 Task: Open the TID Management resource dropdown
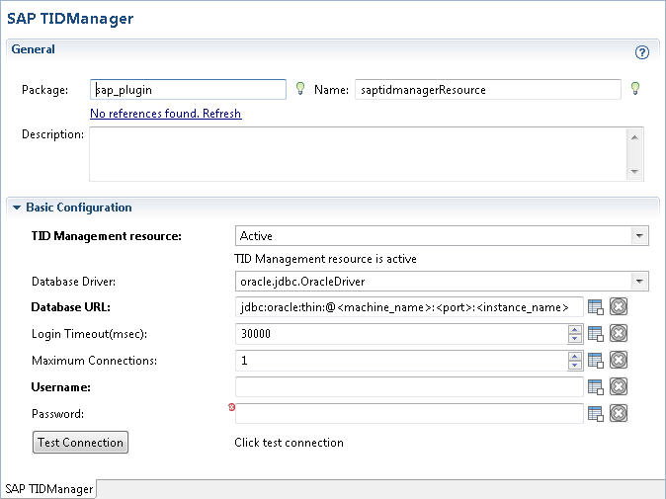pyautogui.click(x=640, y=236)
